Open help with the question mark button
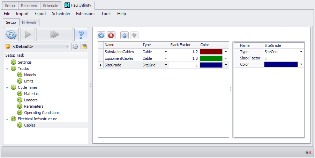The height and width of the screenshot is (158, 315). (x=81, y=35)
